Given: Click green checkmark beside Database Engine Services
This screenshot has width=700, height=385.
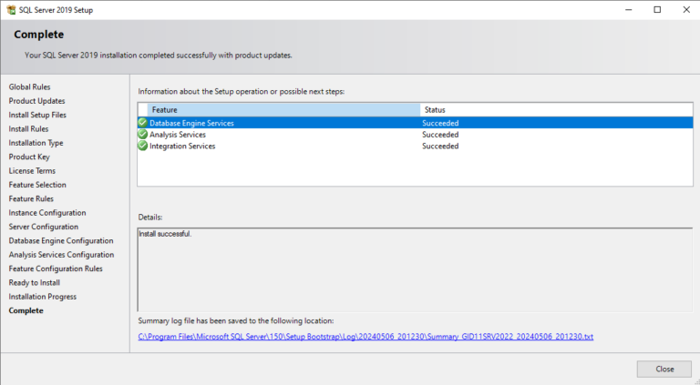Looking at the screenshot, I should click(x=142, y=123).
